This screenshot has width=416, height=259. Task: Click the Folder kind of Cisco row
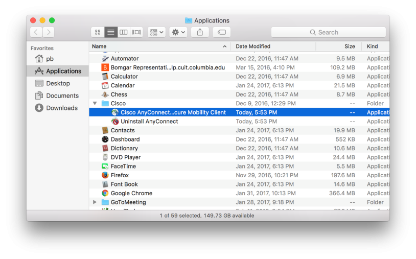375,103
